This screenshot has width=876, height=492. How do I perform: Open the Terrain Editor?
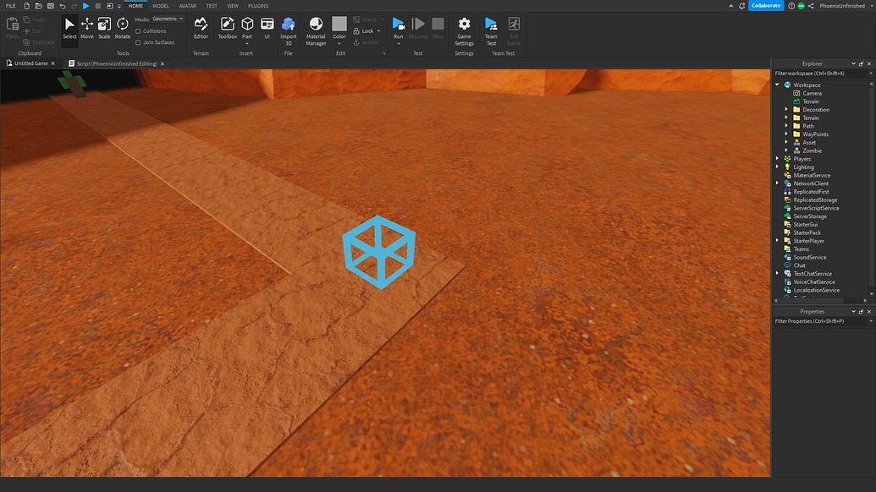tap(201, 29)
